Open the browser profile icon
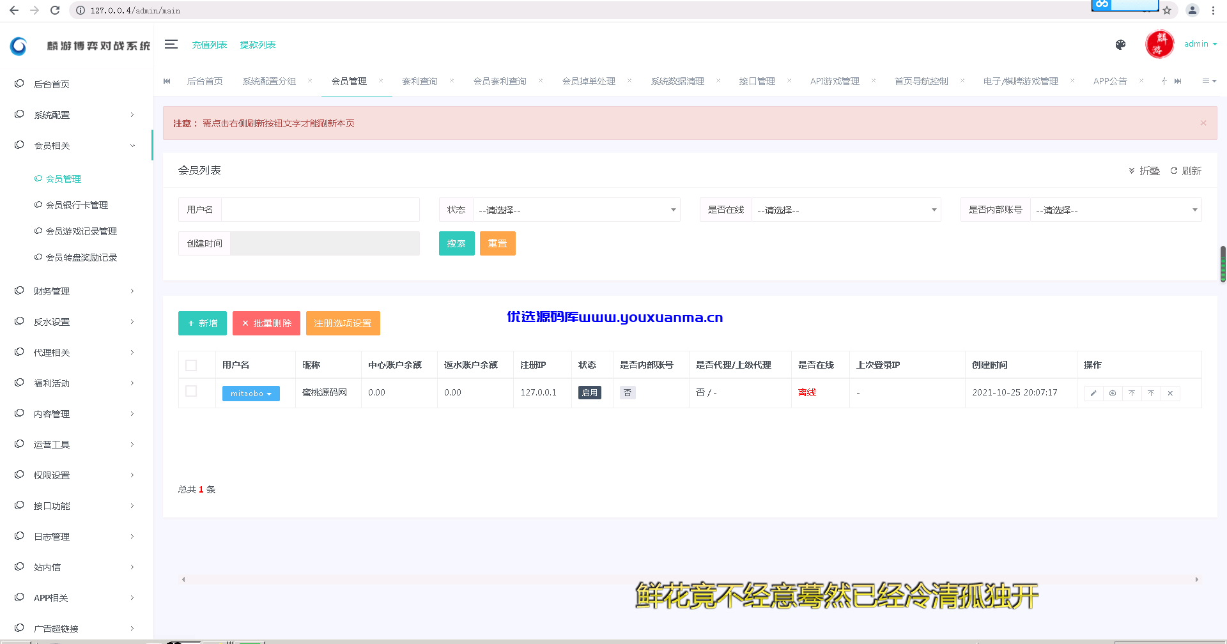Viewport: 1227px width, 644px height. tap(1192, 10)
